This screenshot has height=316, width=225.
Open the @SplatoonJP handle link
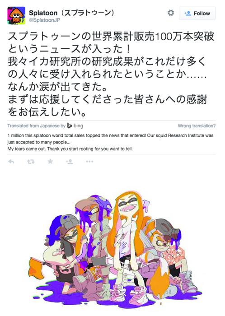click(45, 20)
